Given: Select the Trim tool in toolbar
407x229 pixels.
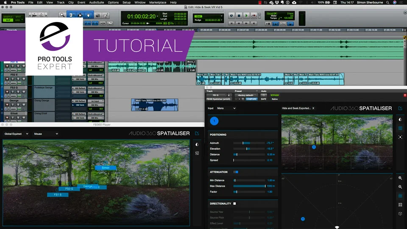Looking at the screenshot, I should pos(71,15).
